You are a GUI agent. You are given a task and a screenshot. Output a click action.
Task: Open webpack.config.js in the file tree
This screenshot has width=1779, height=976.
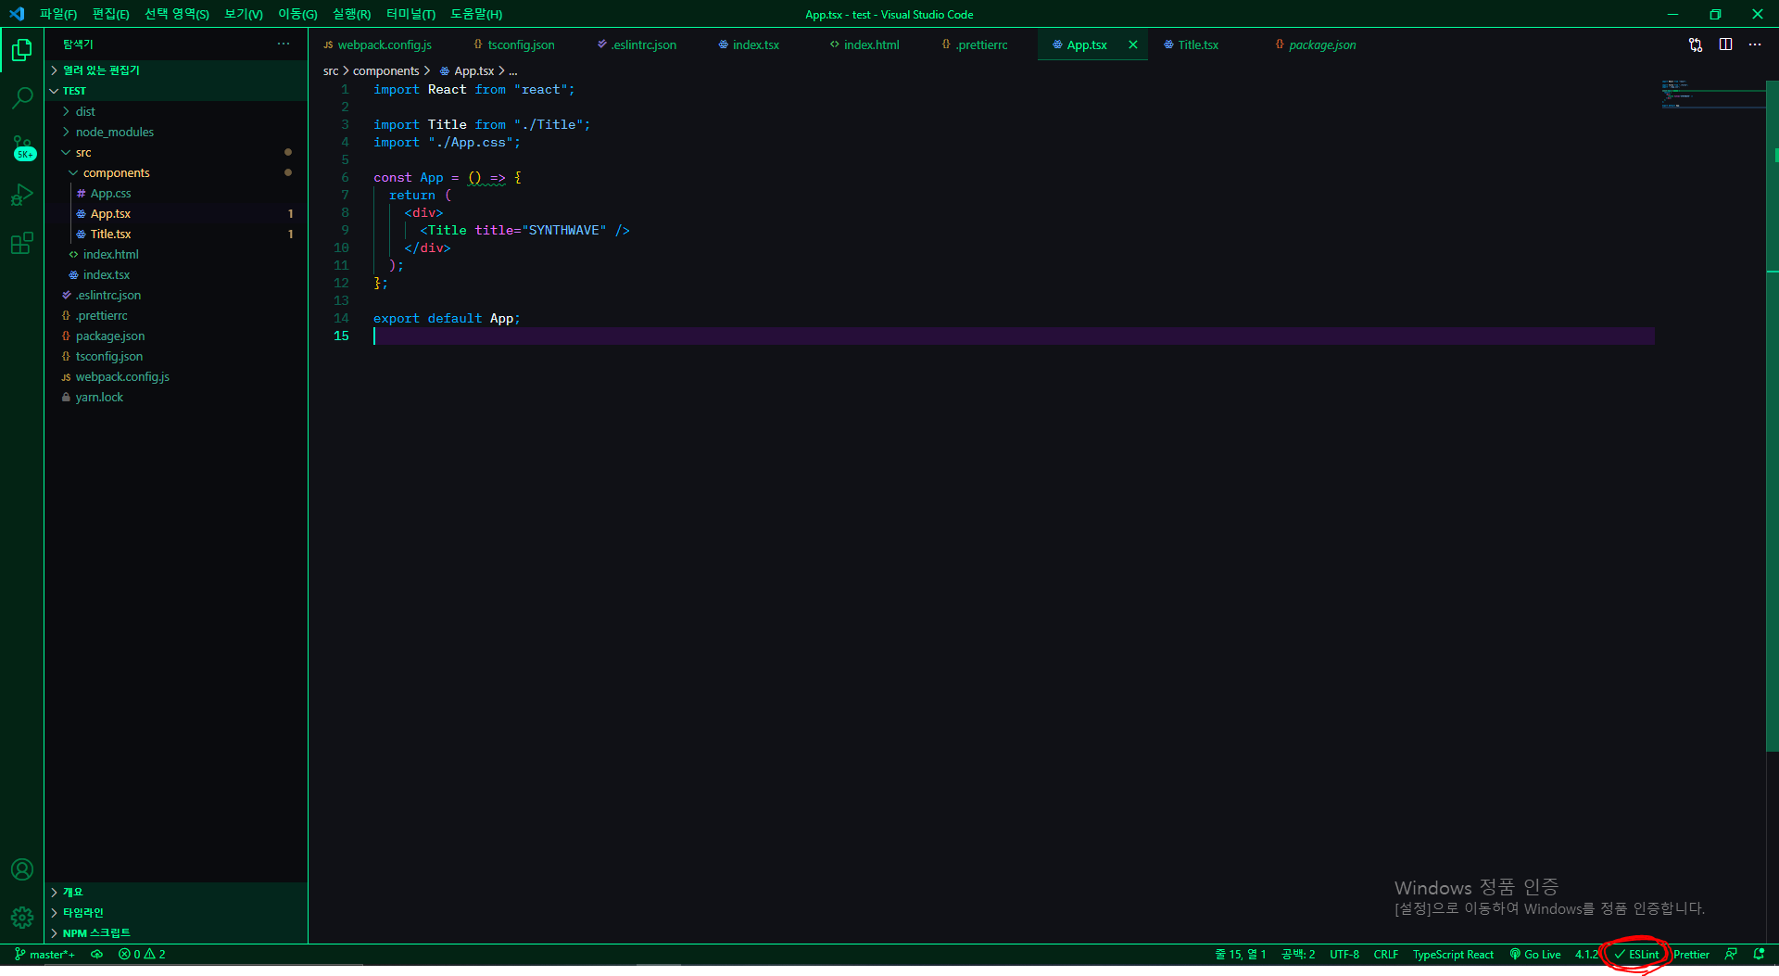point(176,376)
